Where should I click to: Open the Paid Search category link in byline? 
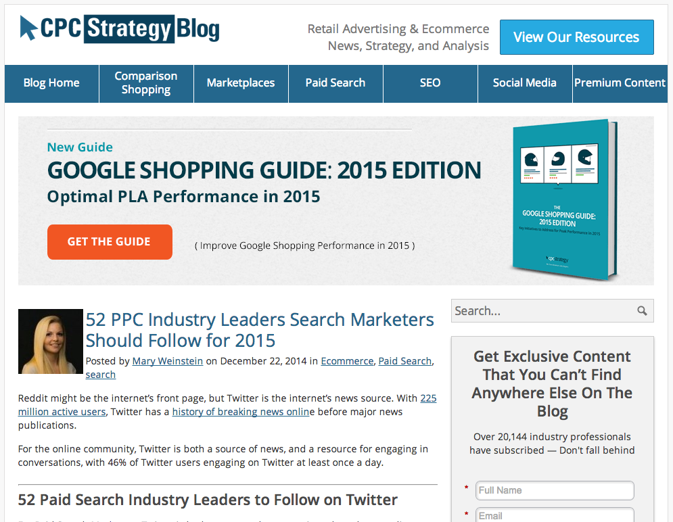[404, 361]
